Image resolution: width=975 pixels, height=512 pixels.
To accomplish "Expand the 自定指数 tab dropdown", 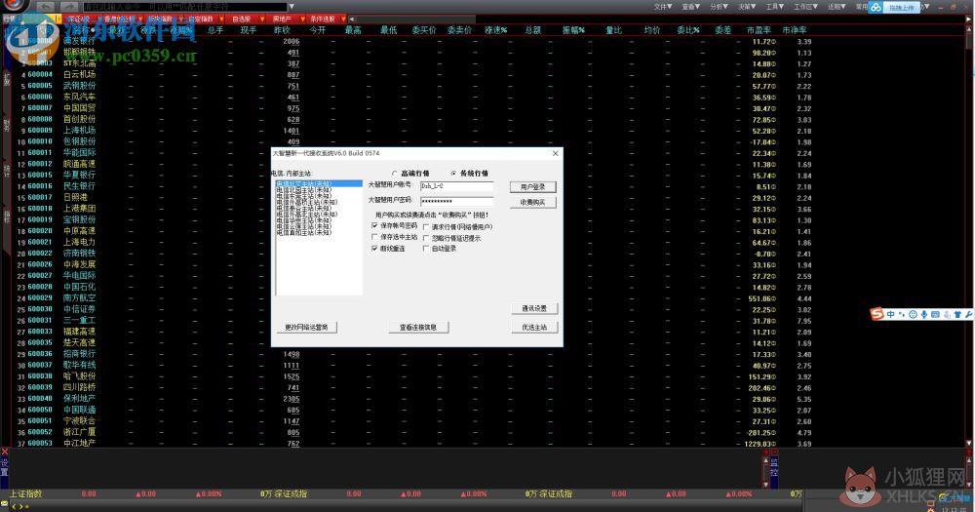I will [x=221, y=20].
